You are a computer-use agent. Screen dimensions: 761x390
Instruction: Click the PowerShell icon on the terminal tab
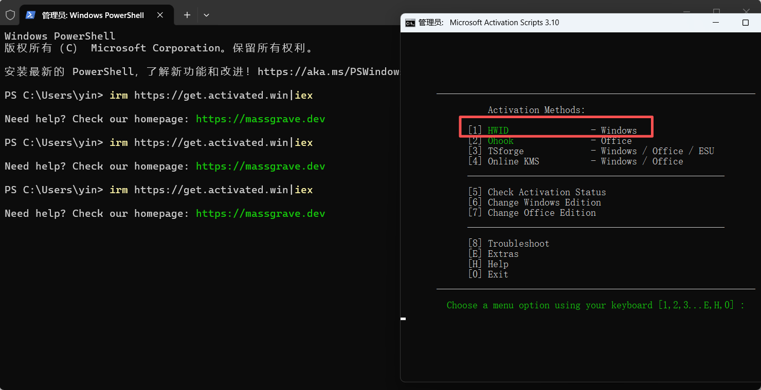30,15
